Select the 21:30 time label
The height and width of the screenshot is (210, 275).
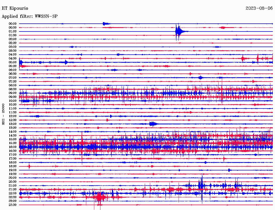[13, 190]
